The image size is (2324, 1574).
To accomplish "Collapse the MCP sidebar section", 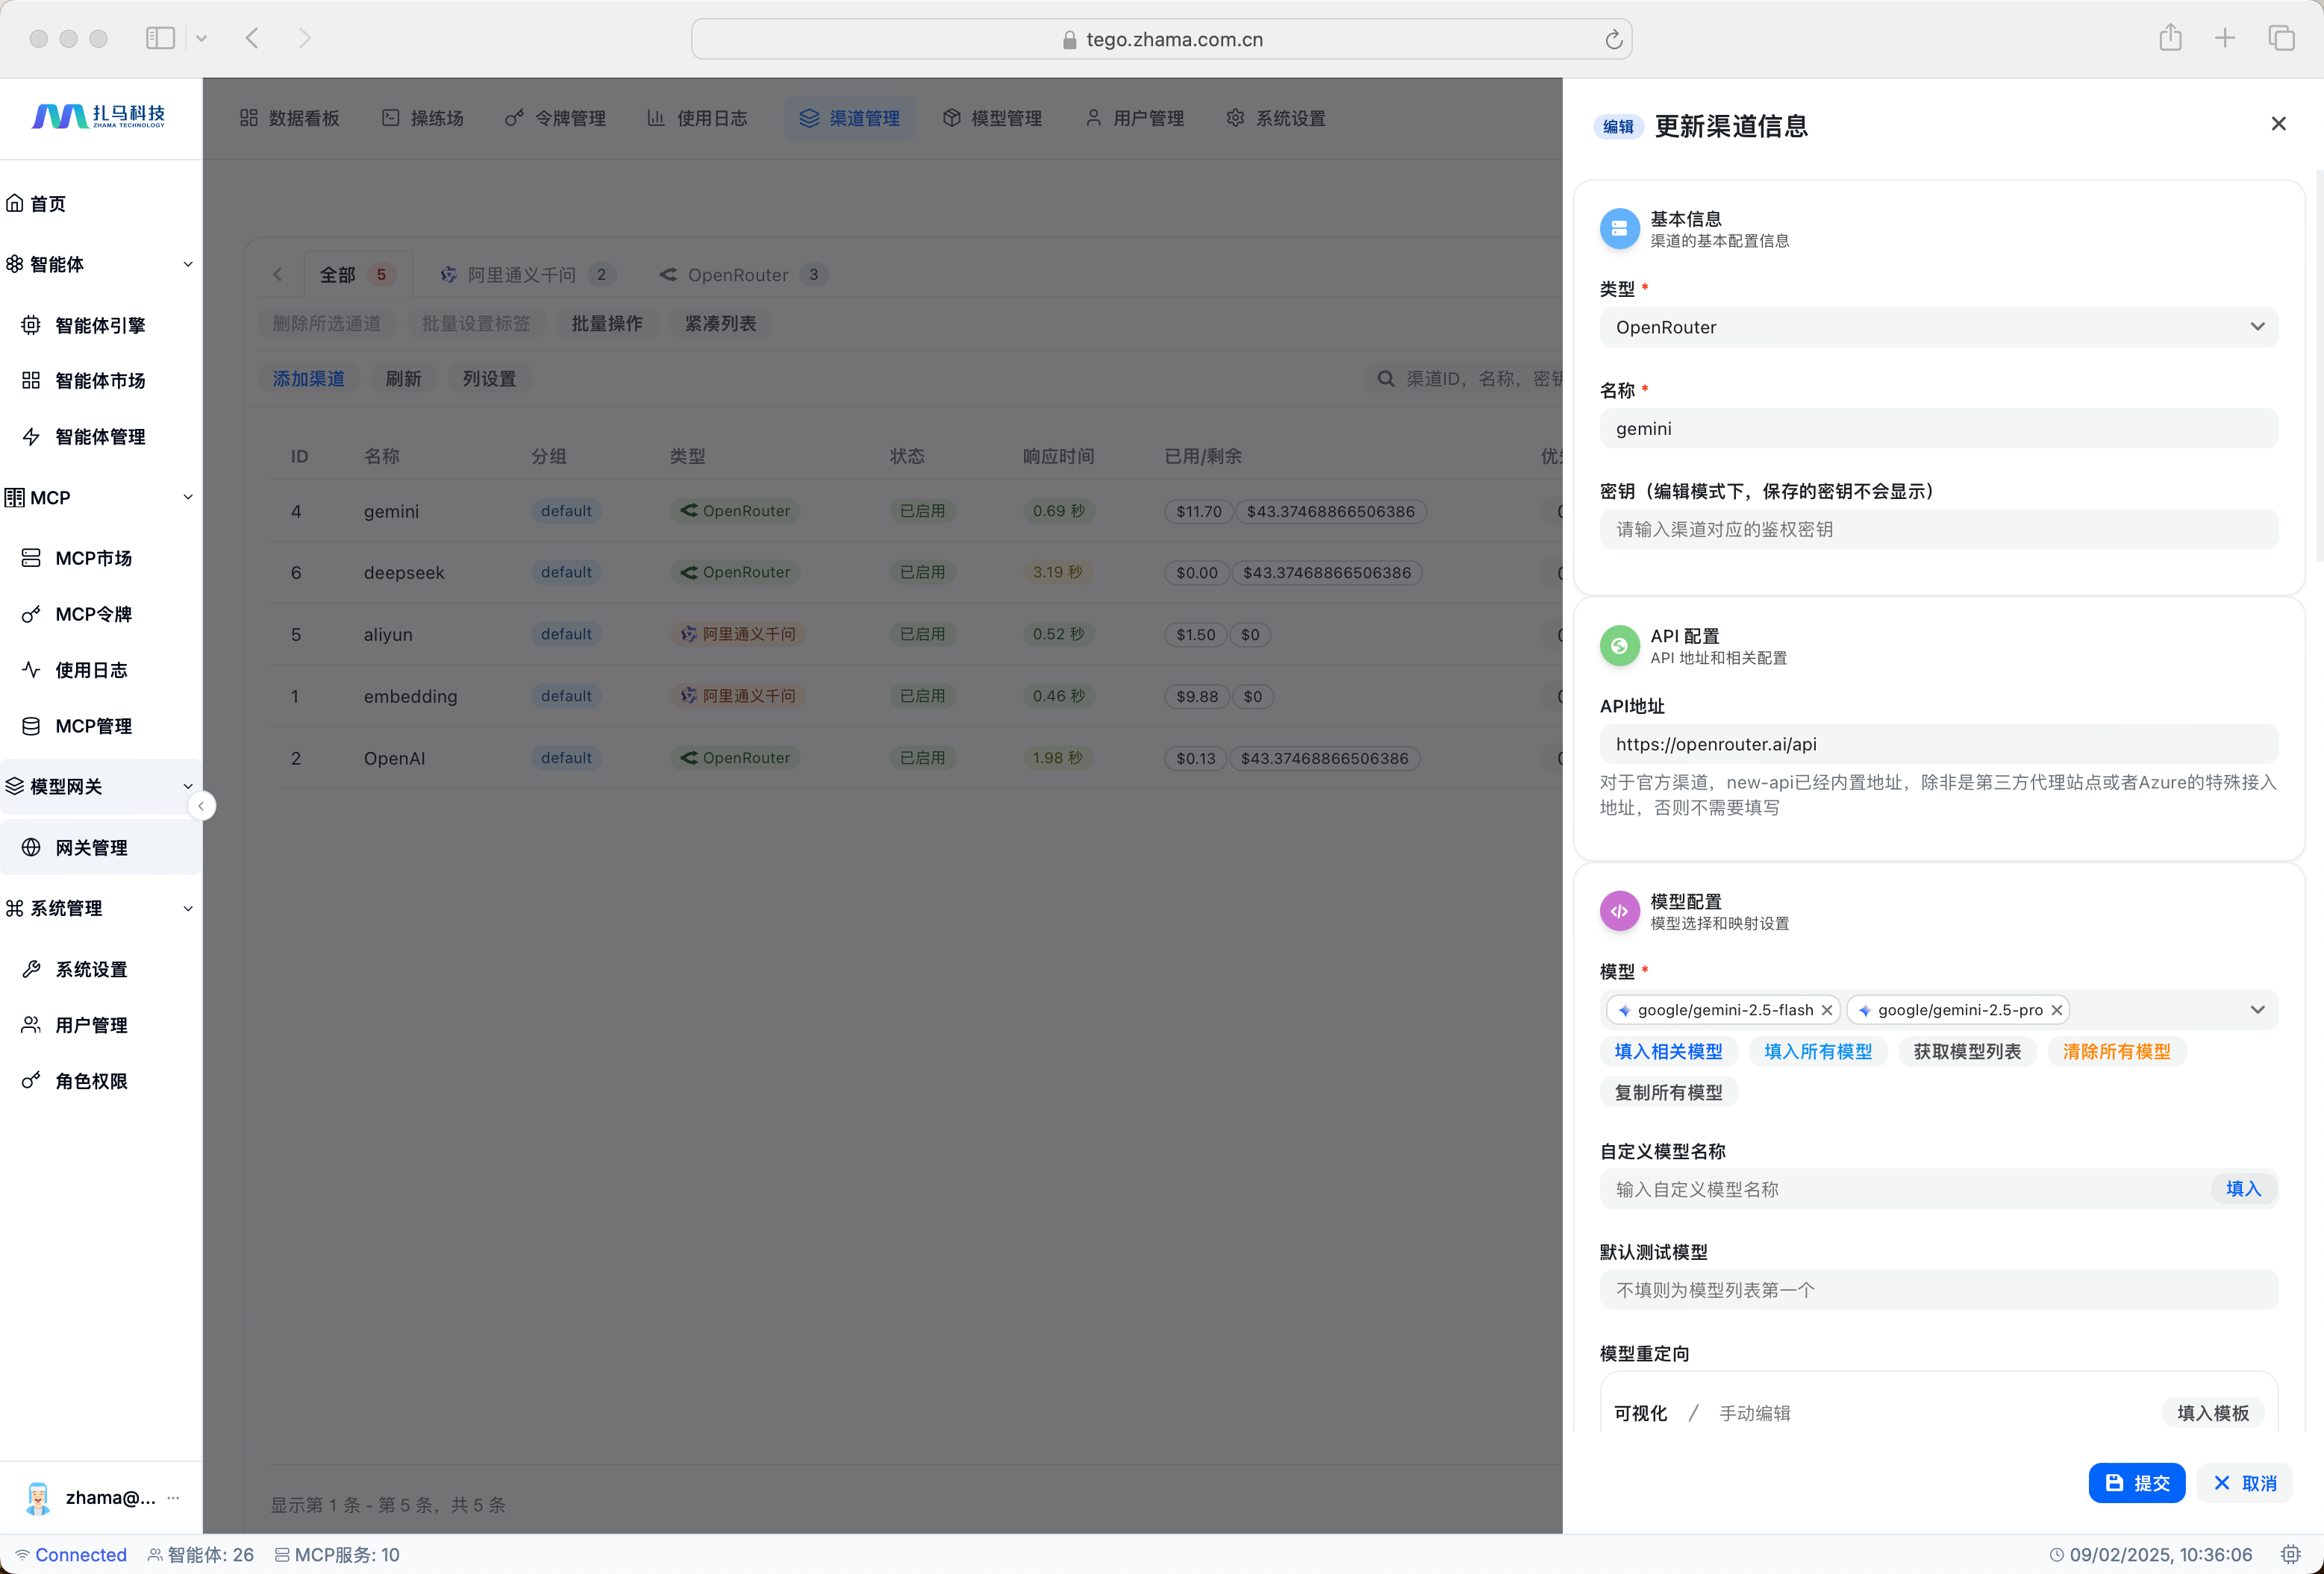I will [187, 498].
